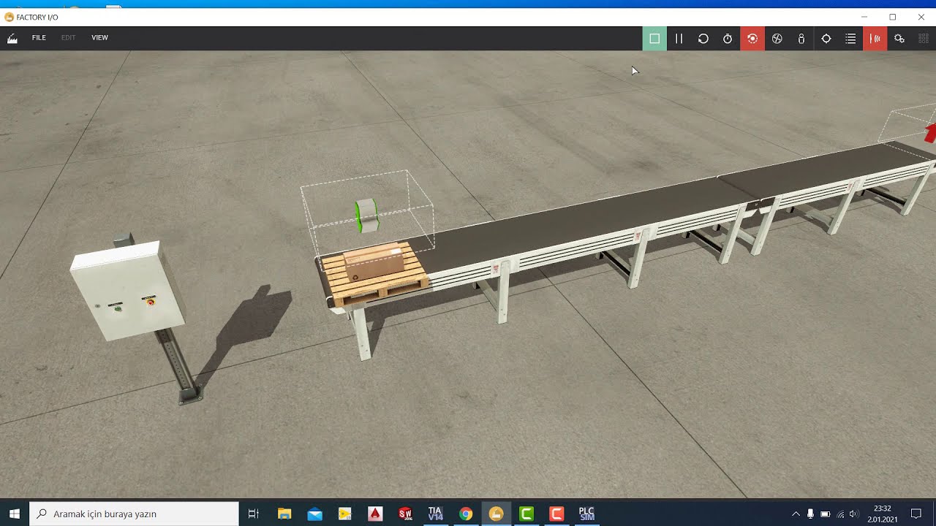Open the VIEW menu
The width and height of the screenshot is (936, 526).
pos(99,38)
